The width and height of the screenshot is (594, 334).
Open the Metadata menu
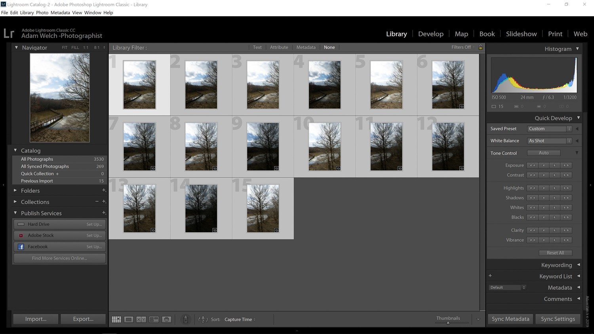(x=60, y=12)
